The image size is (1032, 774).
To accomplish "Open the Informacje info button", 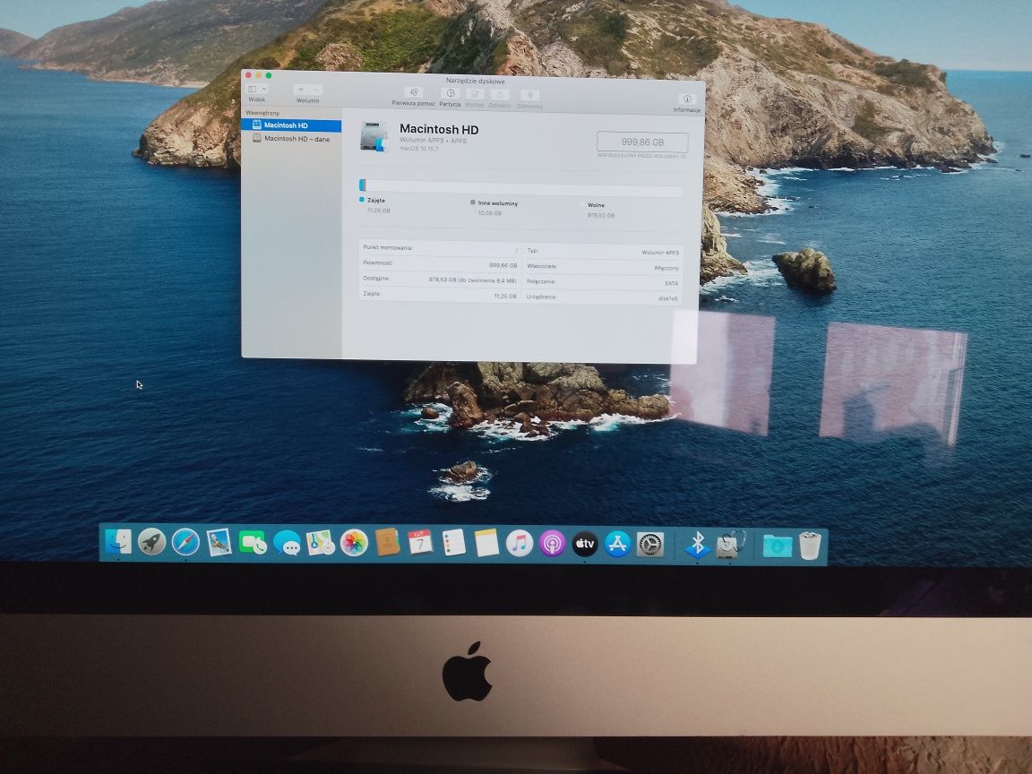I will pos(687,99).
